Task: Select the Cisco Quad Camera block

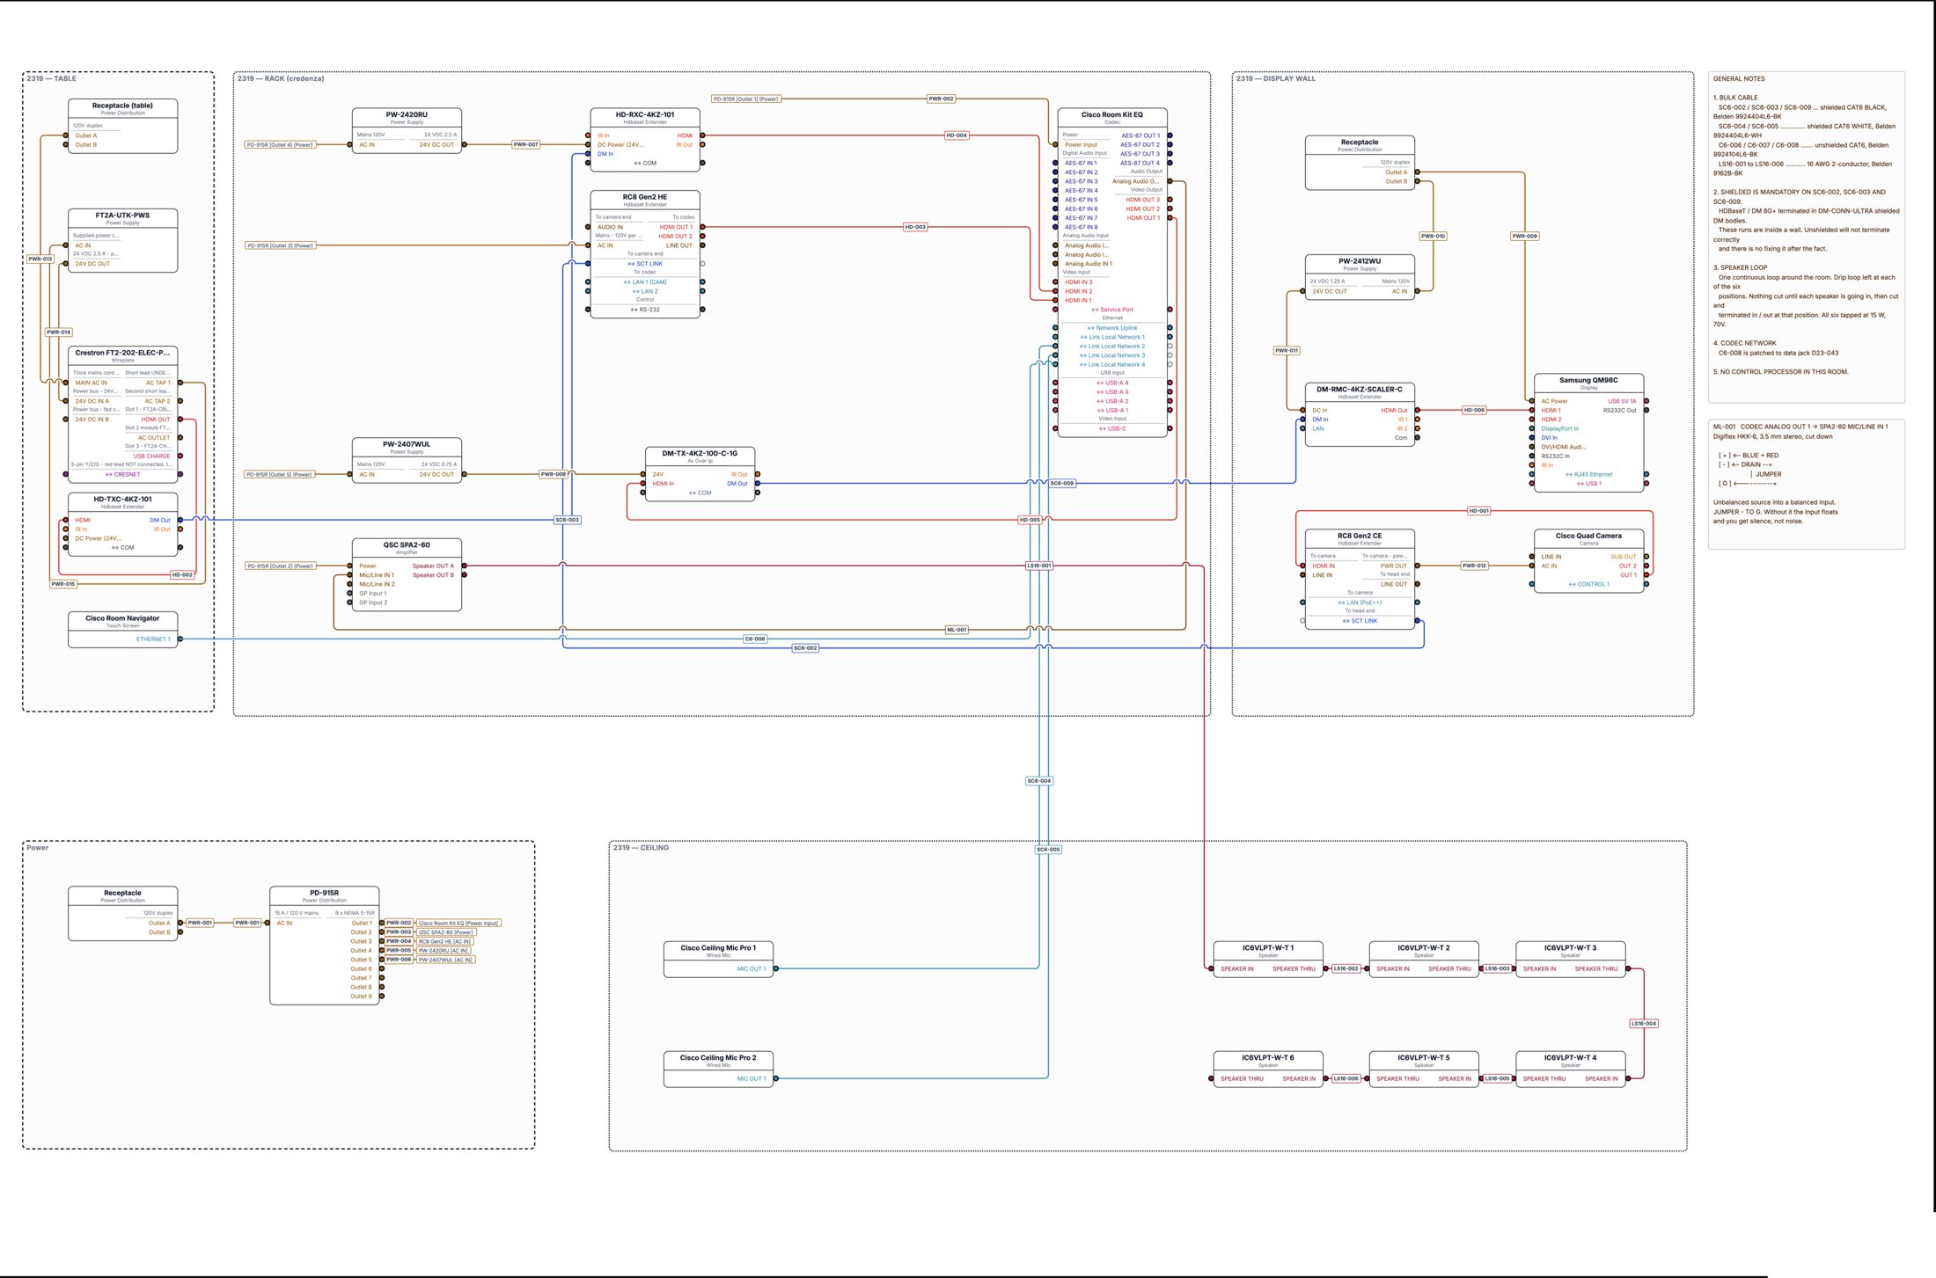Action: click(1588, 561)
